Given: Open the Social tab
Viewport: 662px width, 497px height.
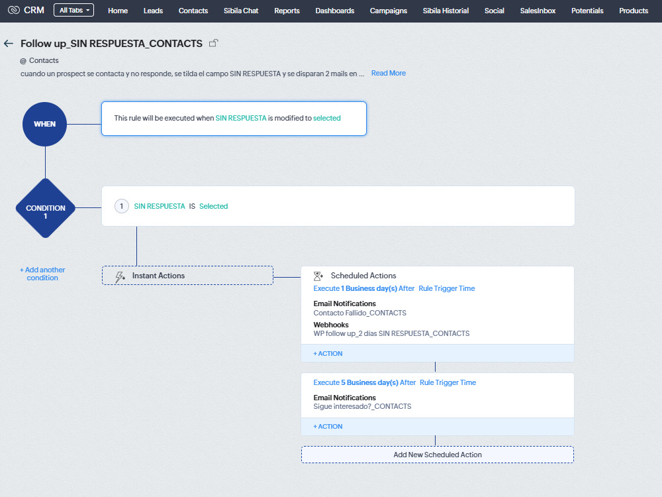Looking at the screenshot, I should click(x=494, y=11).
